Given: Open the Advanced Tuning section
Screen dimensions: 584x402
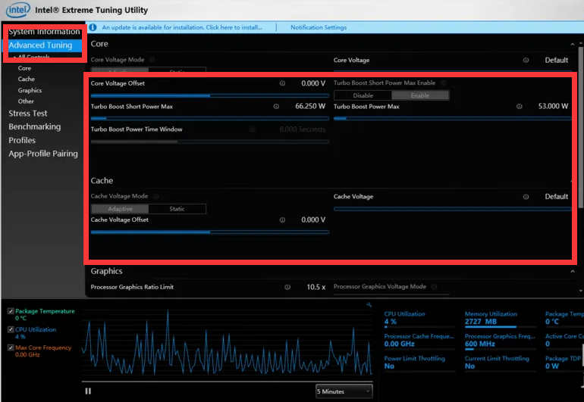Looking at the screenshot, I should pos(40,45).
